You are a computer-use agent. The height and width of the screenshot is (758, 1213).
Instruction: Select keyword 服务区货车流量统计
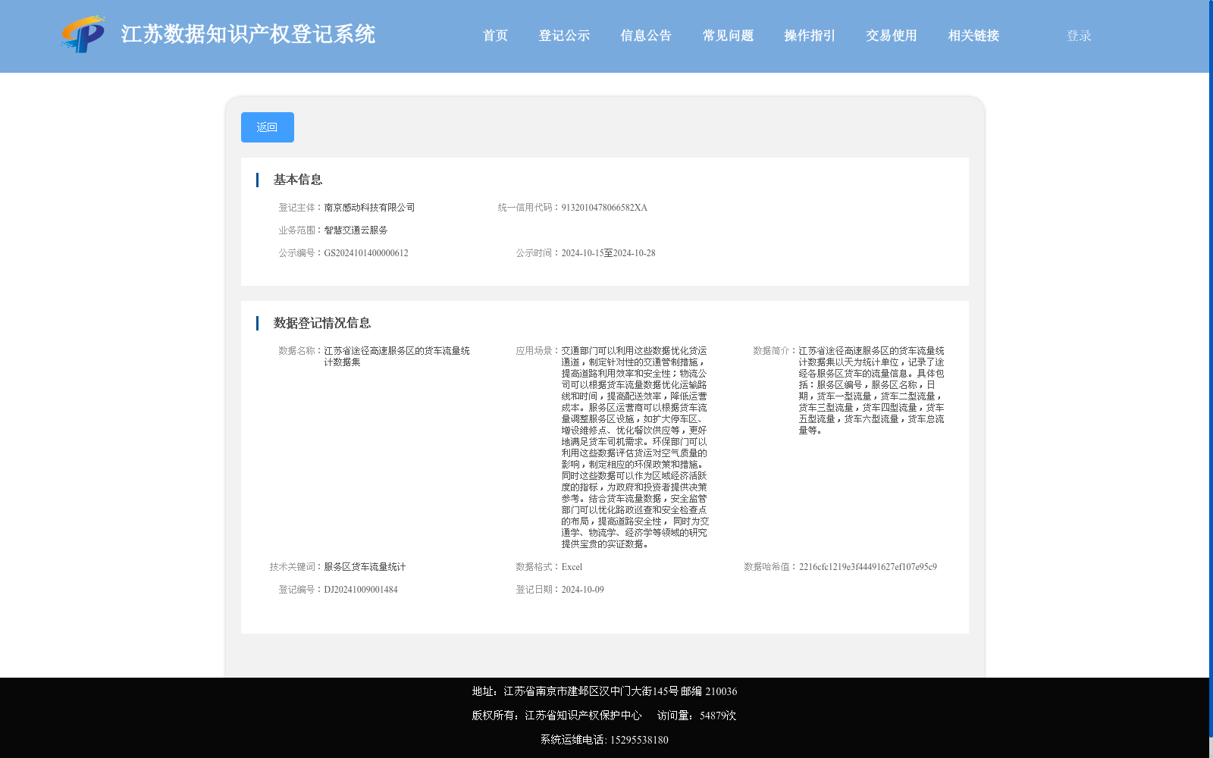coord(365,567)
